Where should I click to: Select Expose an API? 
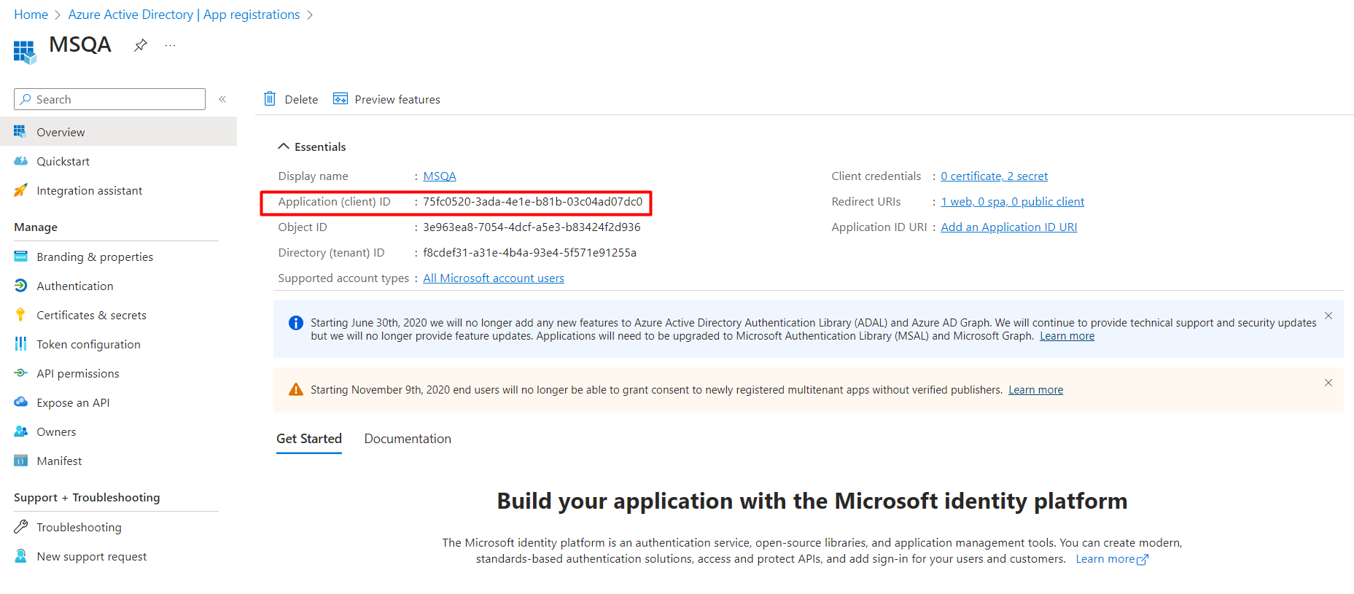click(x=73, y=402)
